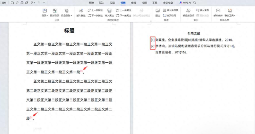Switch to the 插入 (Insert) tab
The image size is (255, 134).
pos(102,3)
